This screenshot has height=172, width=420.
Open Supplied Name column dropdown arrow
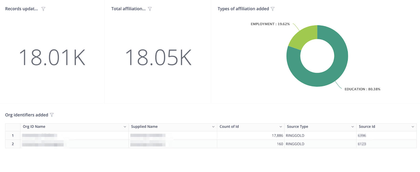213,127
